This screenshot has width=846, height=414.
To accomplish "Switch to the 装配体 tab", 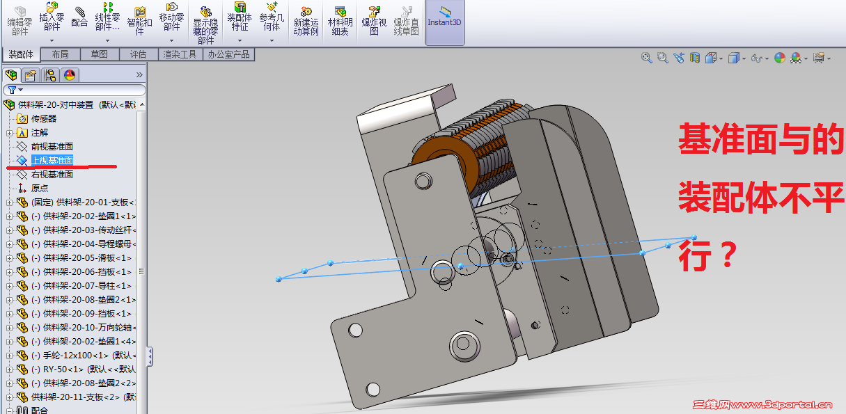I will click(x=20, y=54).
